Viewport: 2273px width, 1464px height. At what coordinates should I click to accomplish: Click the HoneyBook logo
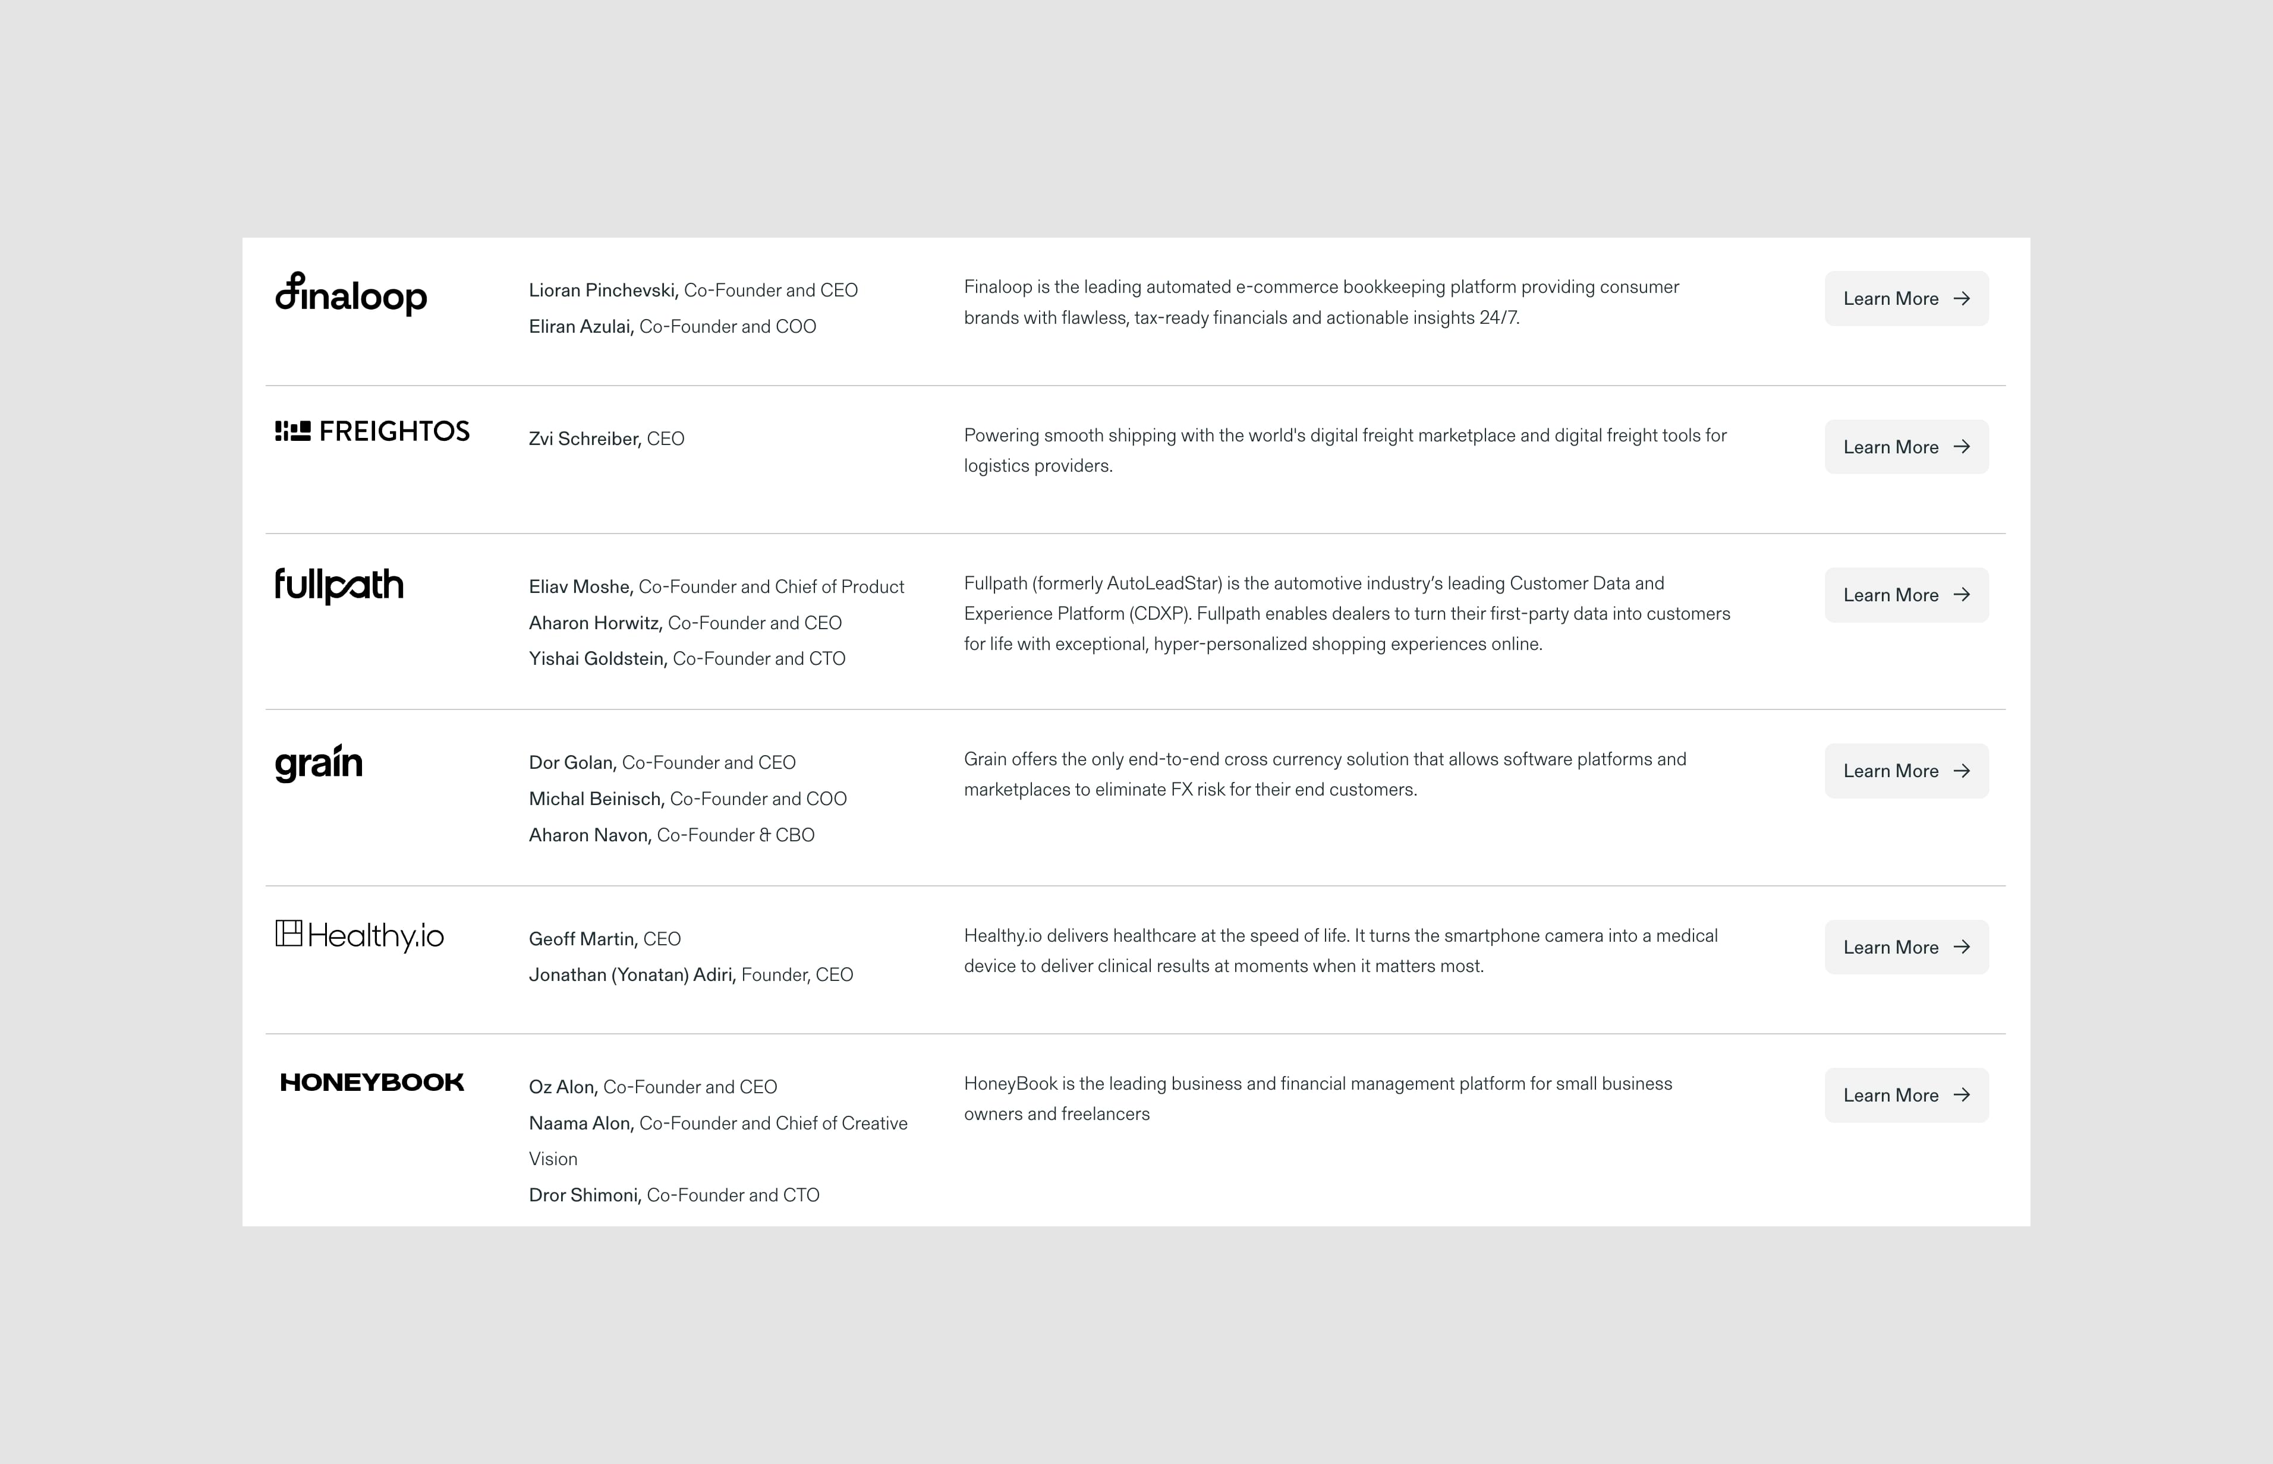(x=372, y=1083)
